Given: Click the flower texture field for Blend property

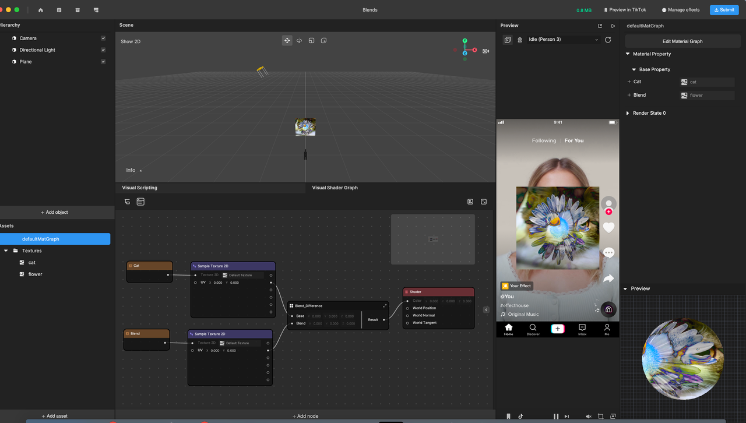Looking at the screenshot, I should (x=707, y=95).
